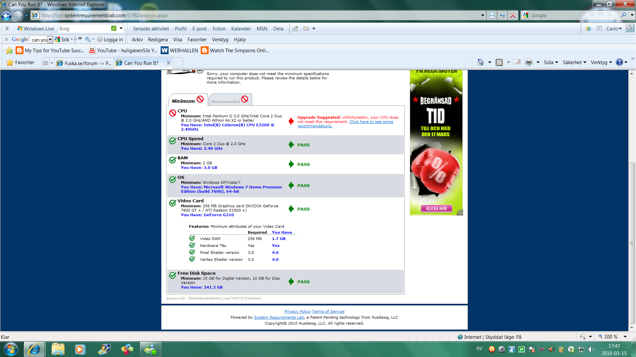Viewport: 636px width, 357px height.
Task: Open the Favoriter menu in menu bar
Action: (x=197, y=40)
